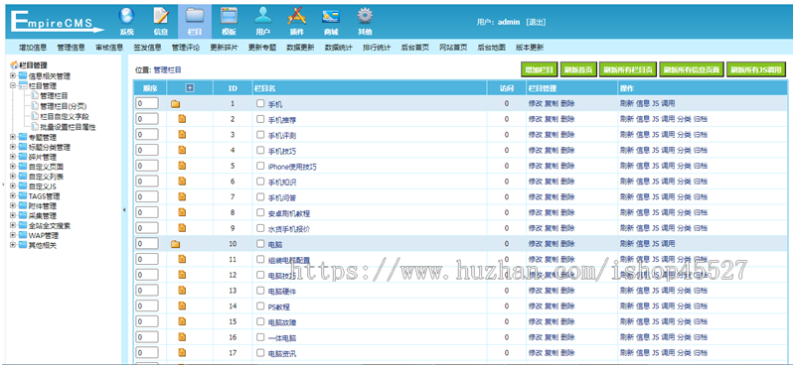Viewport: 795px width, 367px height.
Task: Click 归档 link in the 手机推荐 row
Action: coord(701,119)
